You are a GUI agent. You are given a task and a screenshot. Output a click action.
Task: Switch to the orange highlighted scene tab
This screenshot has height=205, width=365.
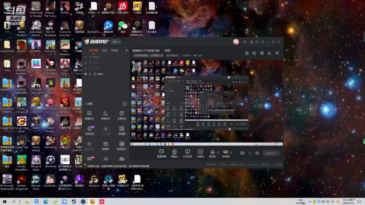point(94,51)
